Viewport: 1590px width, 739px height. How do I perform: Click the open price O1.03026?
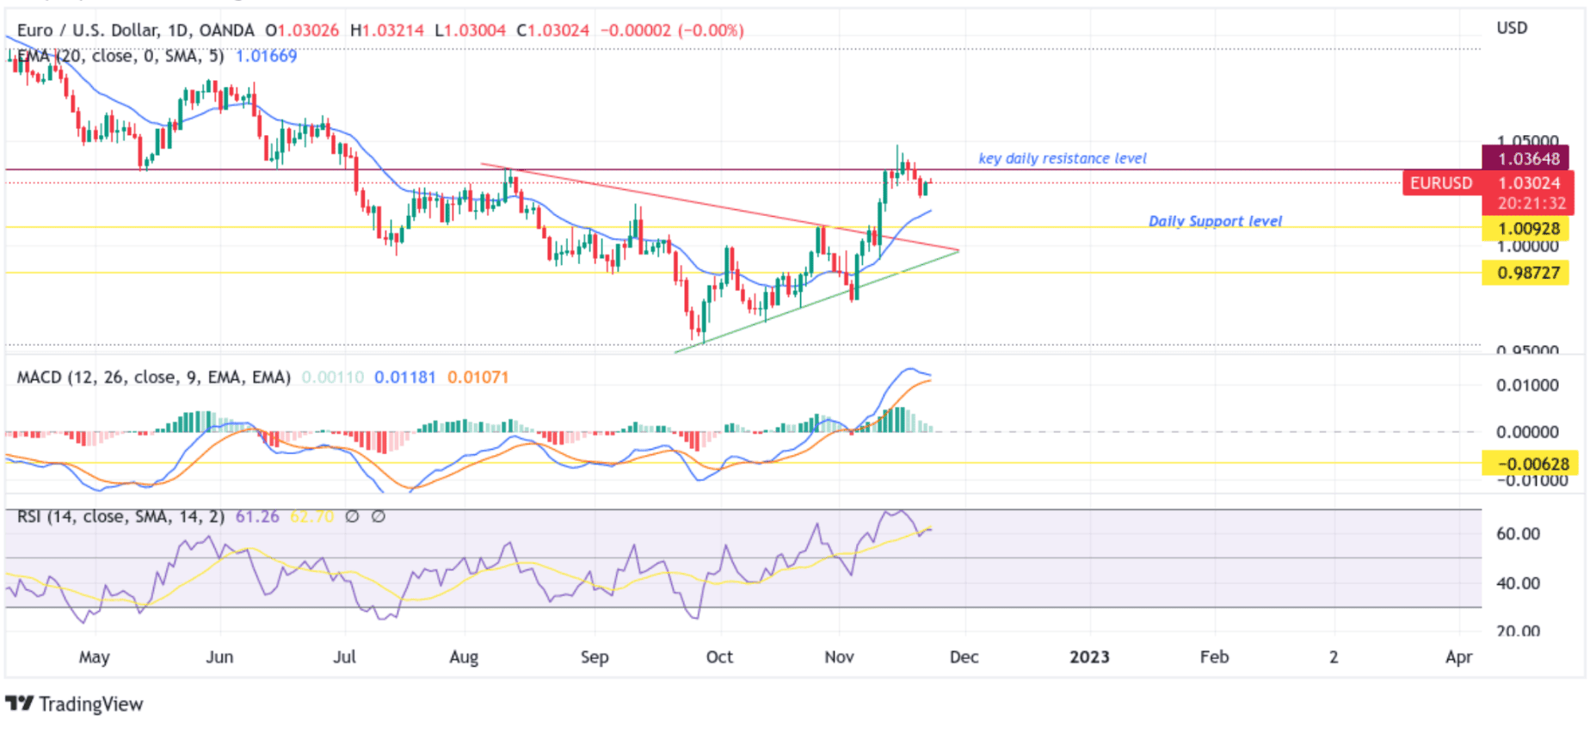(302, 30)
